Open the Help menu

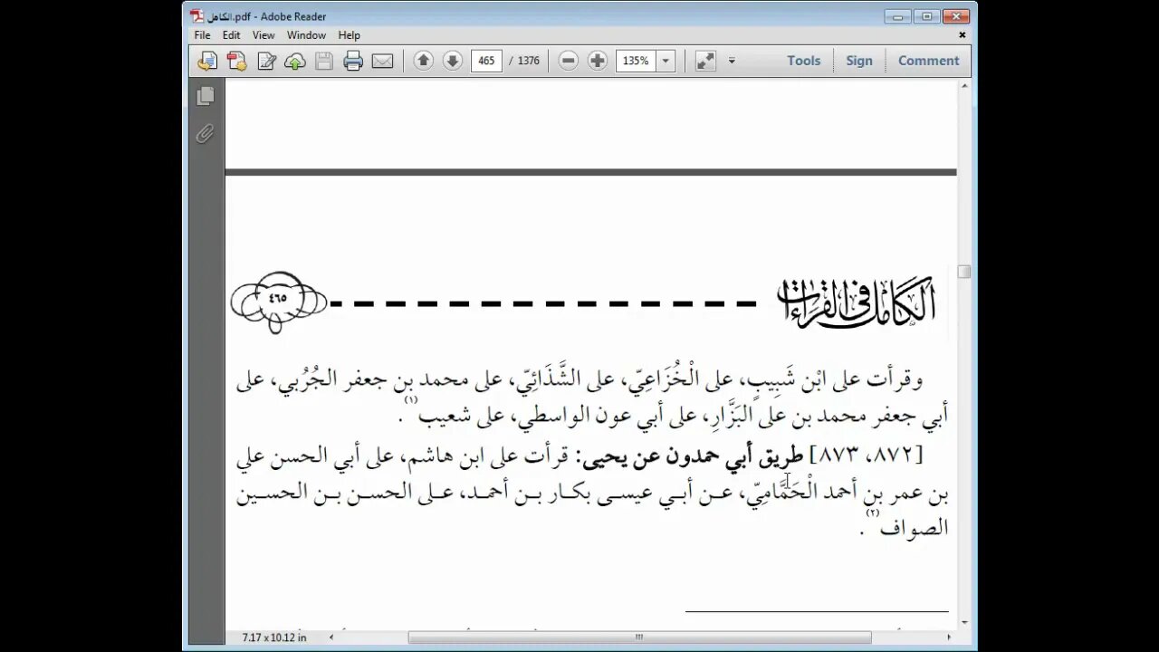[x=350, y=35]
